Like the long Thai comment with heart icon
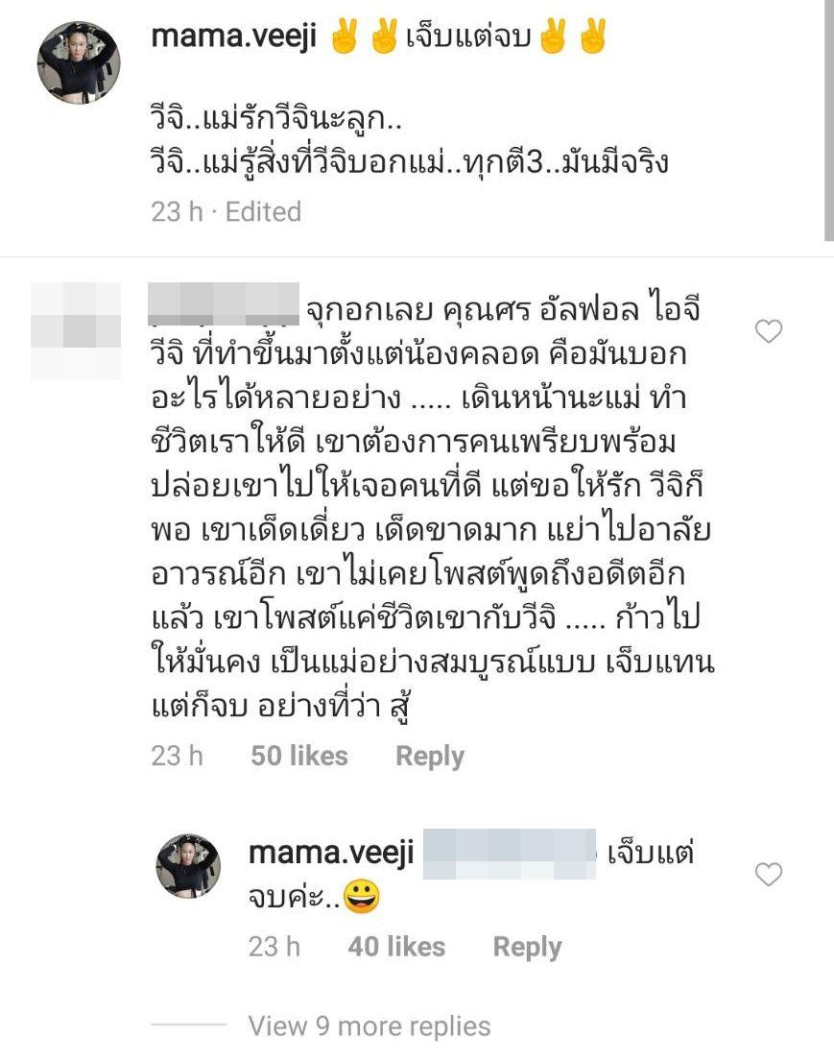 769,331
